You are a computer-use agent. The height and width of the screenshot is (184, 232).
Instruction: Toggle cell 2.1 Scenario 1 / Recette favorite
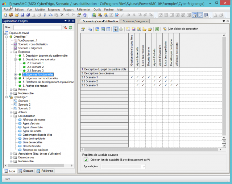[149, 77]
